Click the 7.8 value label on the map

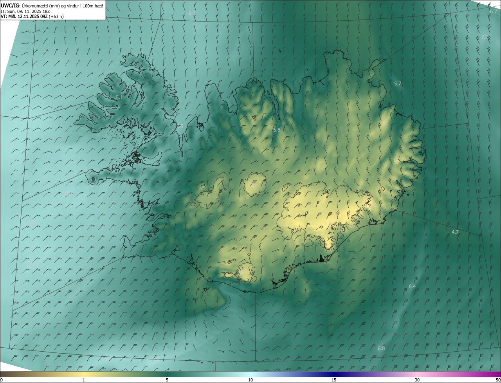click(x=179, y=126)
